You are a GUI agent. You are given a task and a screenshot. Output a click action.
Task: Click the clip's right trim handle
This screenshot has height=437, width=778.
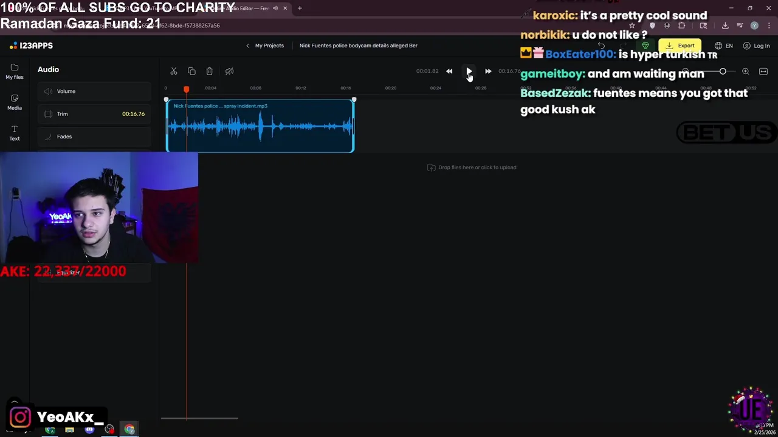pyautogui.click(x=354, y=126)
